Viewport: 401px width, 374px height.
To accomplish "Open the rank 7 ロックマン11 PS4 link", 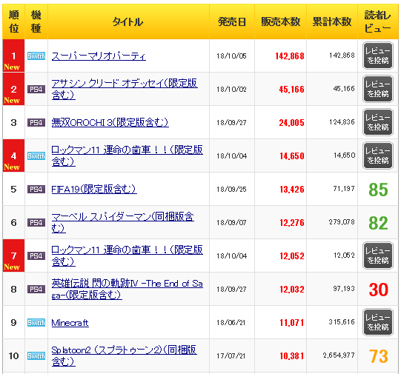I will pos(127,256).
